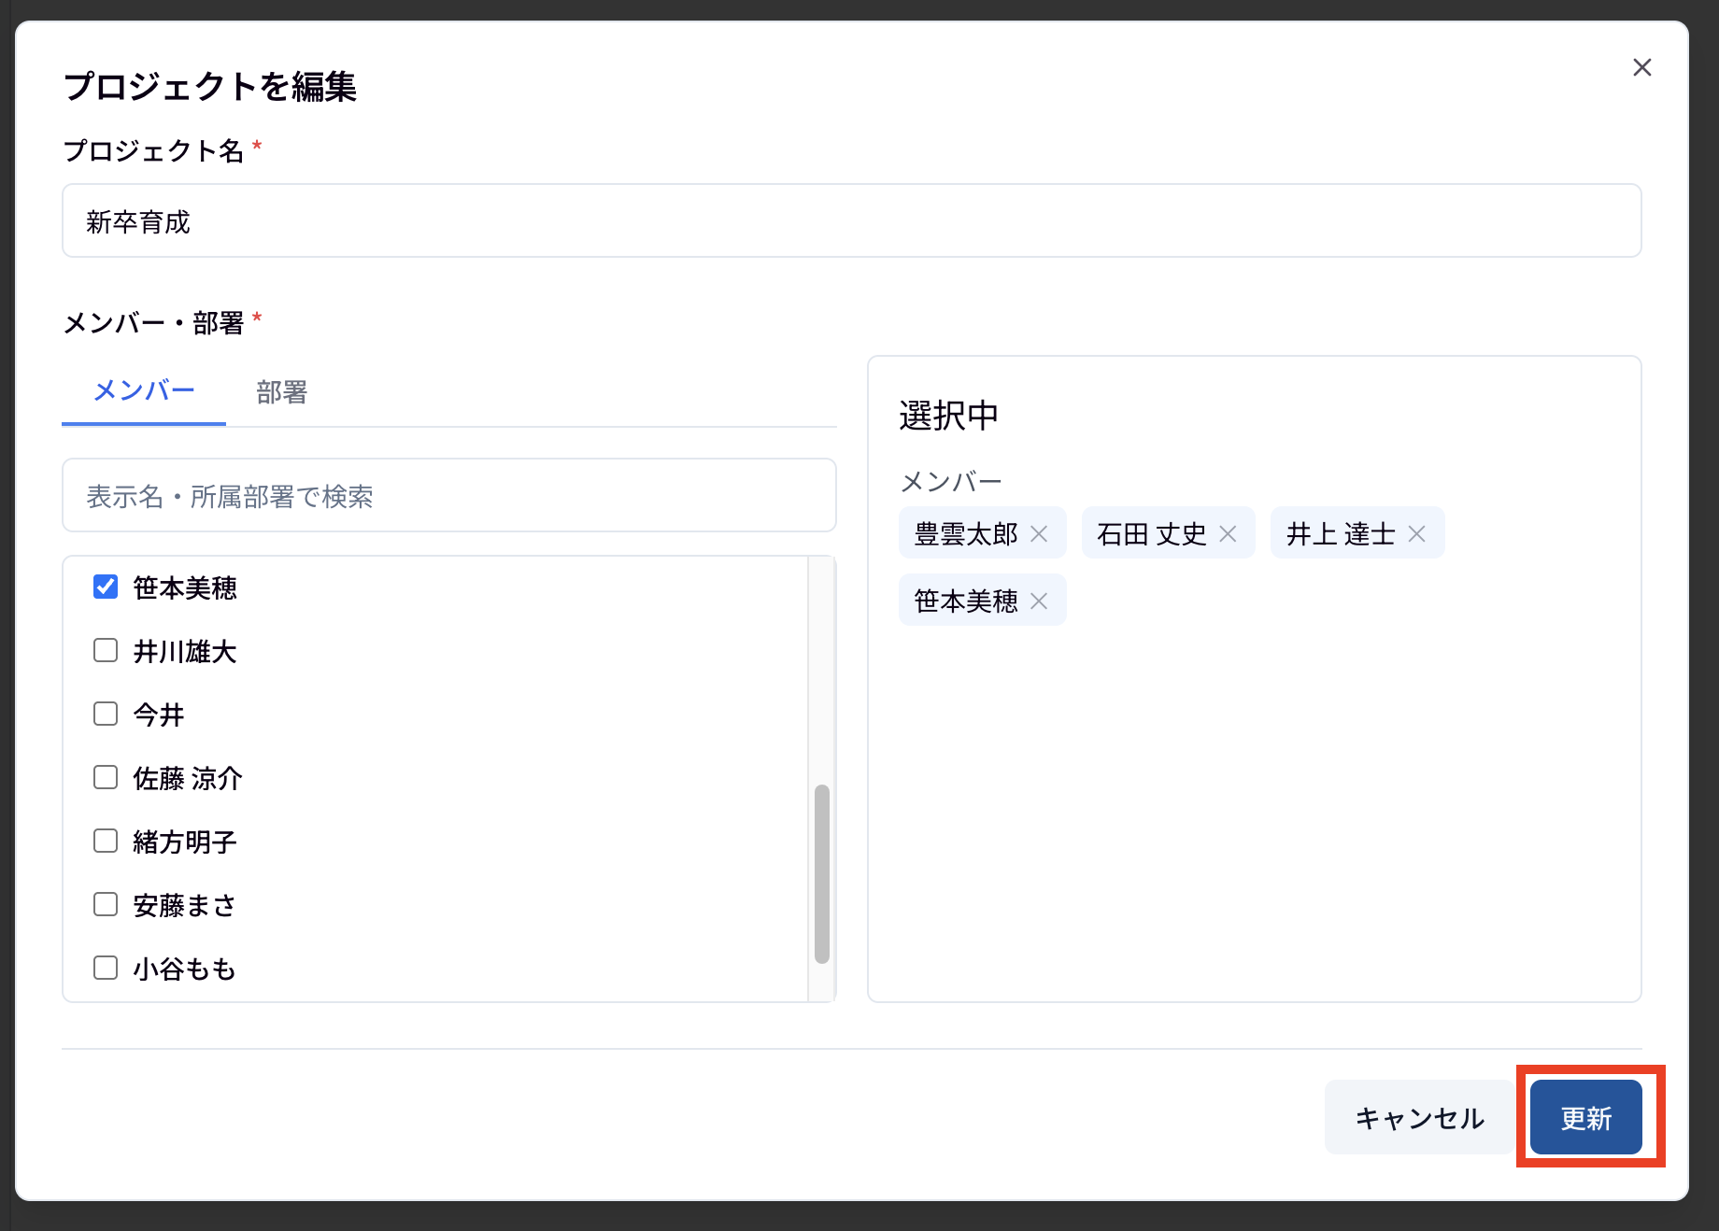Switch to the 部署 tab
The width and height of the screenshot is (1719, 1231).
(x=281, y=392)
